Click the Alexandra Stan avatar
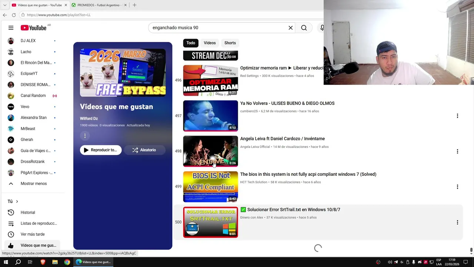 point(11,118)
